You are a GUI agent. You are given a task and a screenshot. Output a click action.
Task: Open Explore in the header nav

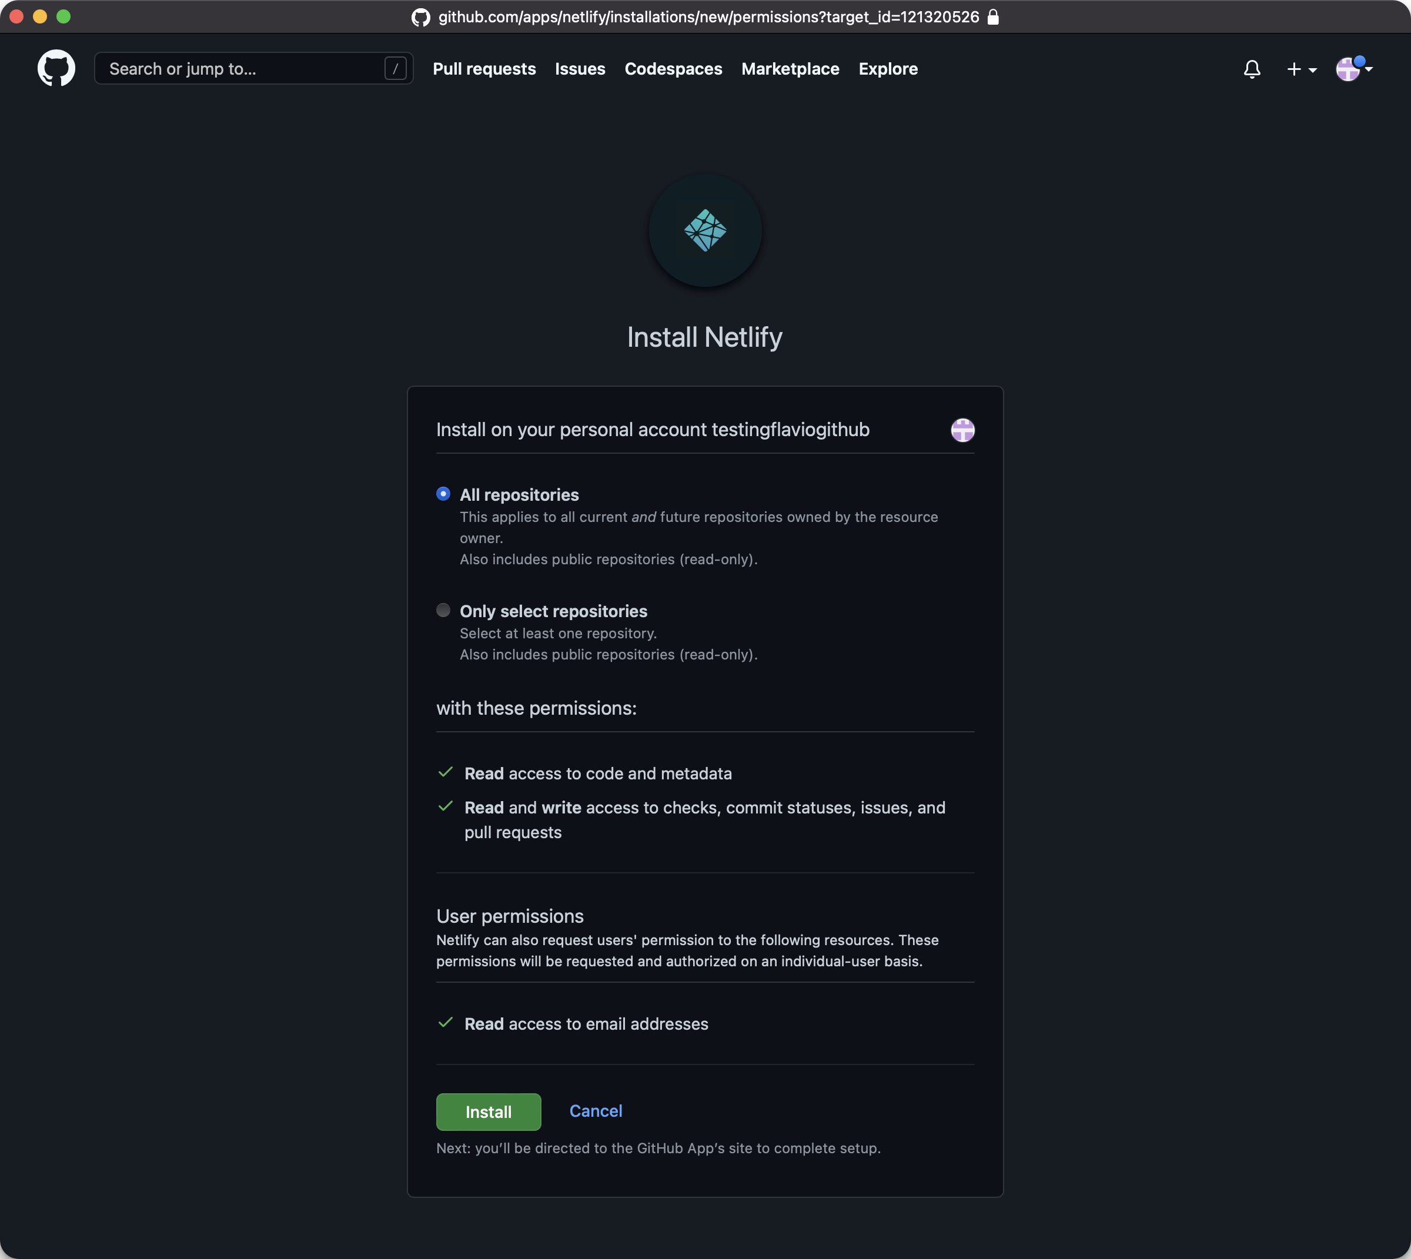click(888, 69)
